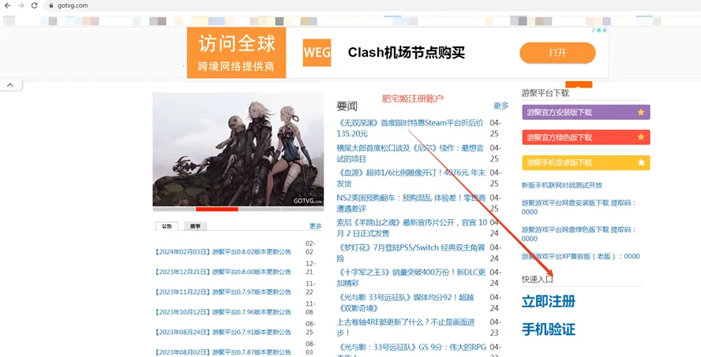This screenshot has height=357, width=701.
Task: Open the 血源 1/6 statue news
Action: click(410, 177)
